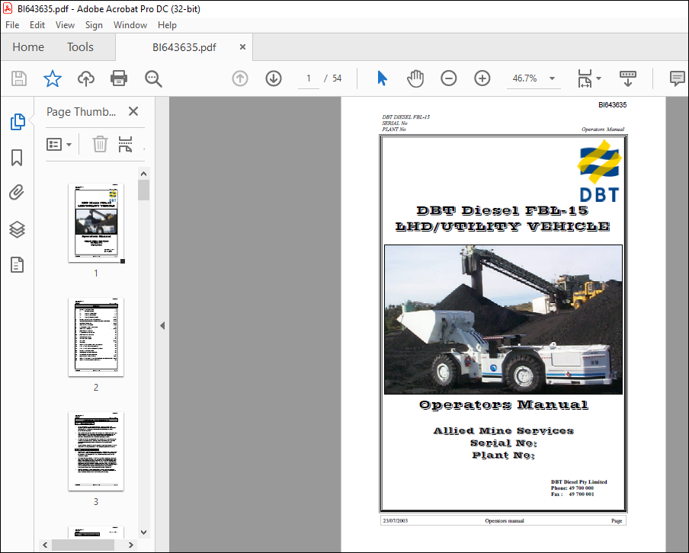Zoom in with plus button
The width and height of the screenshot is (689, 553).
482,78
